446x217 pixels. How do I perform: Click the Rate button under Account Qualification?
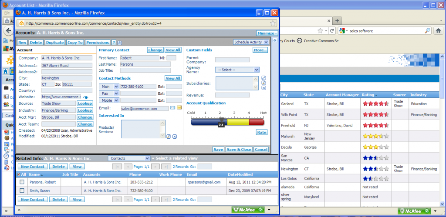pos(262,132)
